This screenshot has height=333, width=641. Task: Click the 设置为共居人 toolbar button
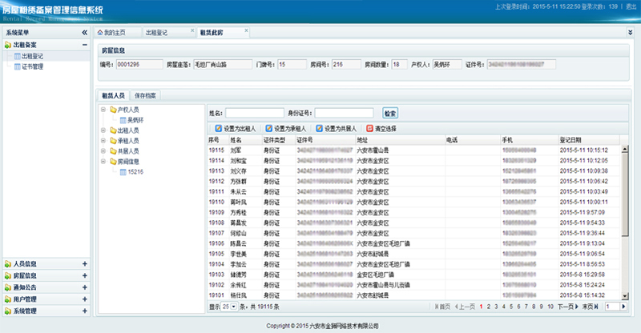(x=337, y=127)
